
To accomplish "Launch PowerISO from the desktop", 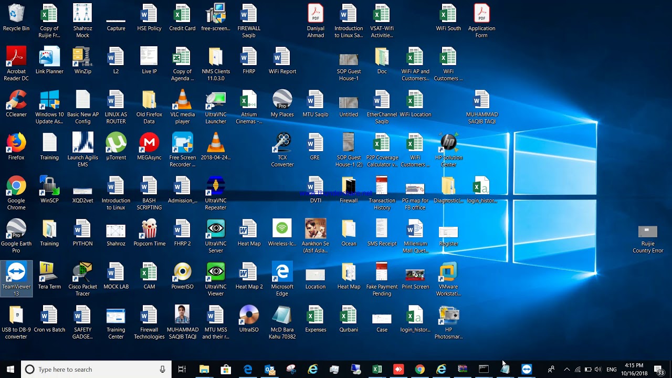I will (x=182, y=276).
